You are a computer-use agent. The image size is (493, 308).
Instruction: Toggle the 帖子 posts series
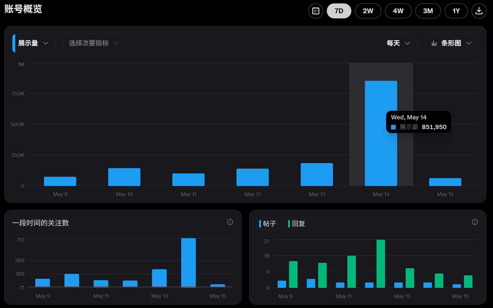[268, 224]
